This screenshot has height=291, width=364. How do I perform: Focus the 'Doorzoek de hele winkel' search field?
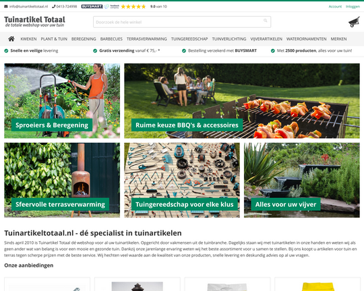point(182,22)
